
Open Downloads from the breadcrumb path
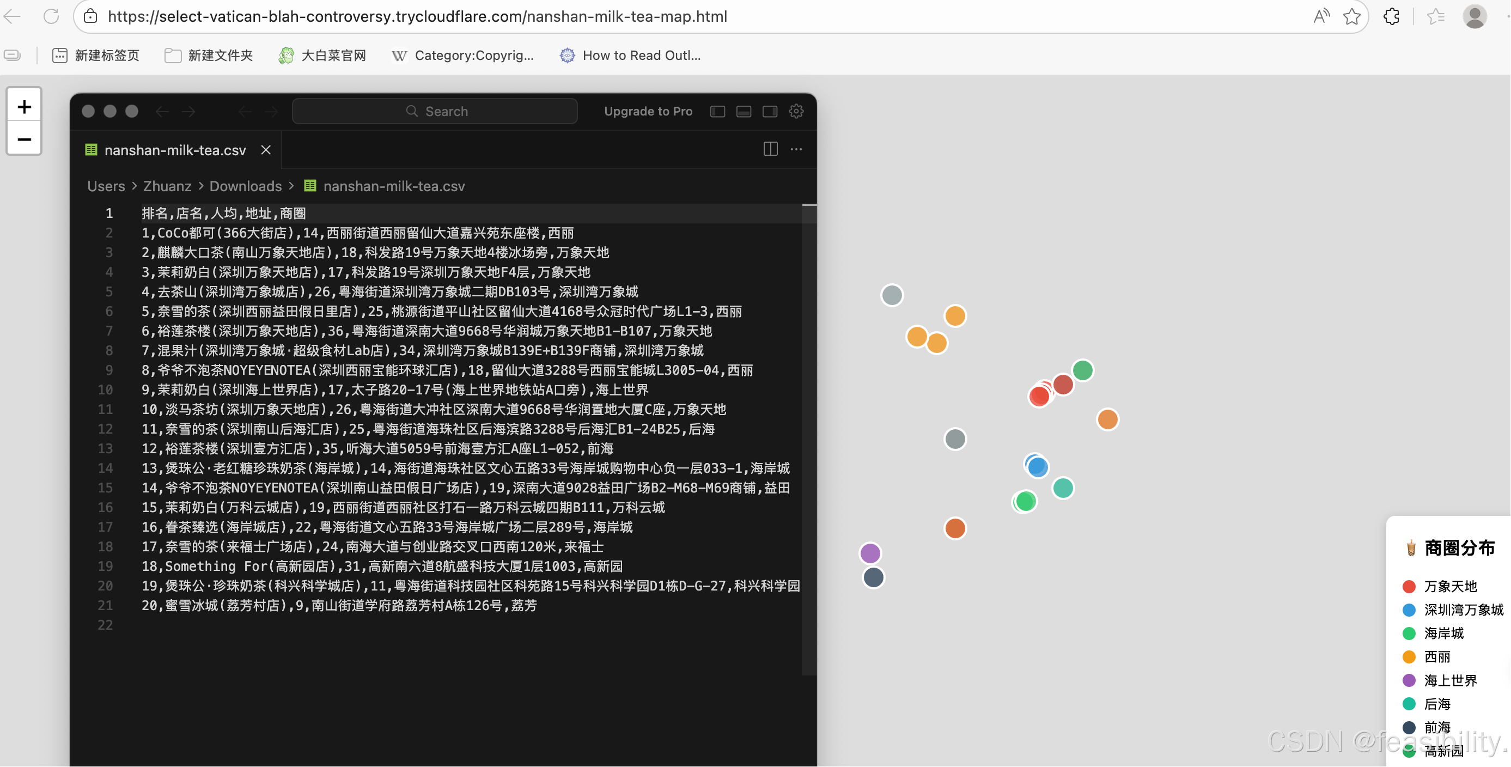(245, 186)
